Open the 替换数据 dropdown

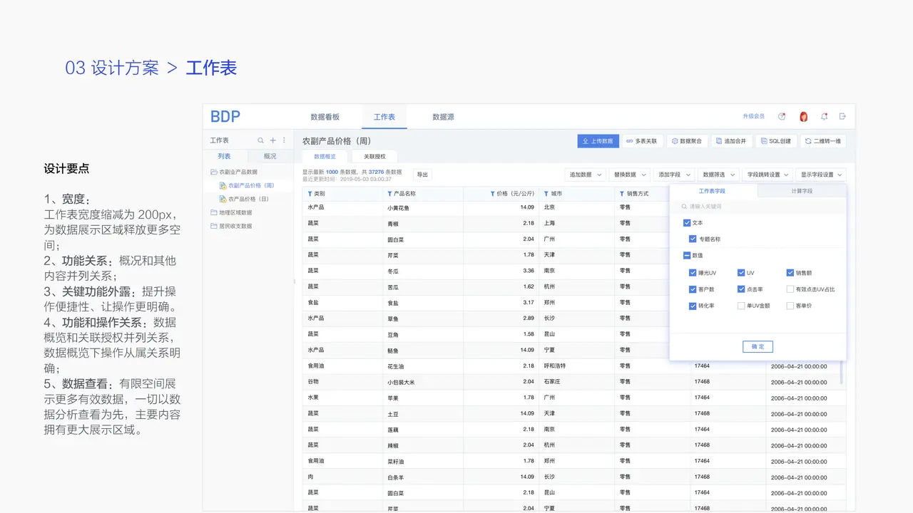tap(629, 175)
